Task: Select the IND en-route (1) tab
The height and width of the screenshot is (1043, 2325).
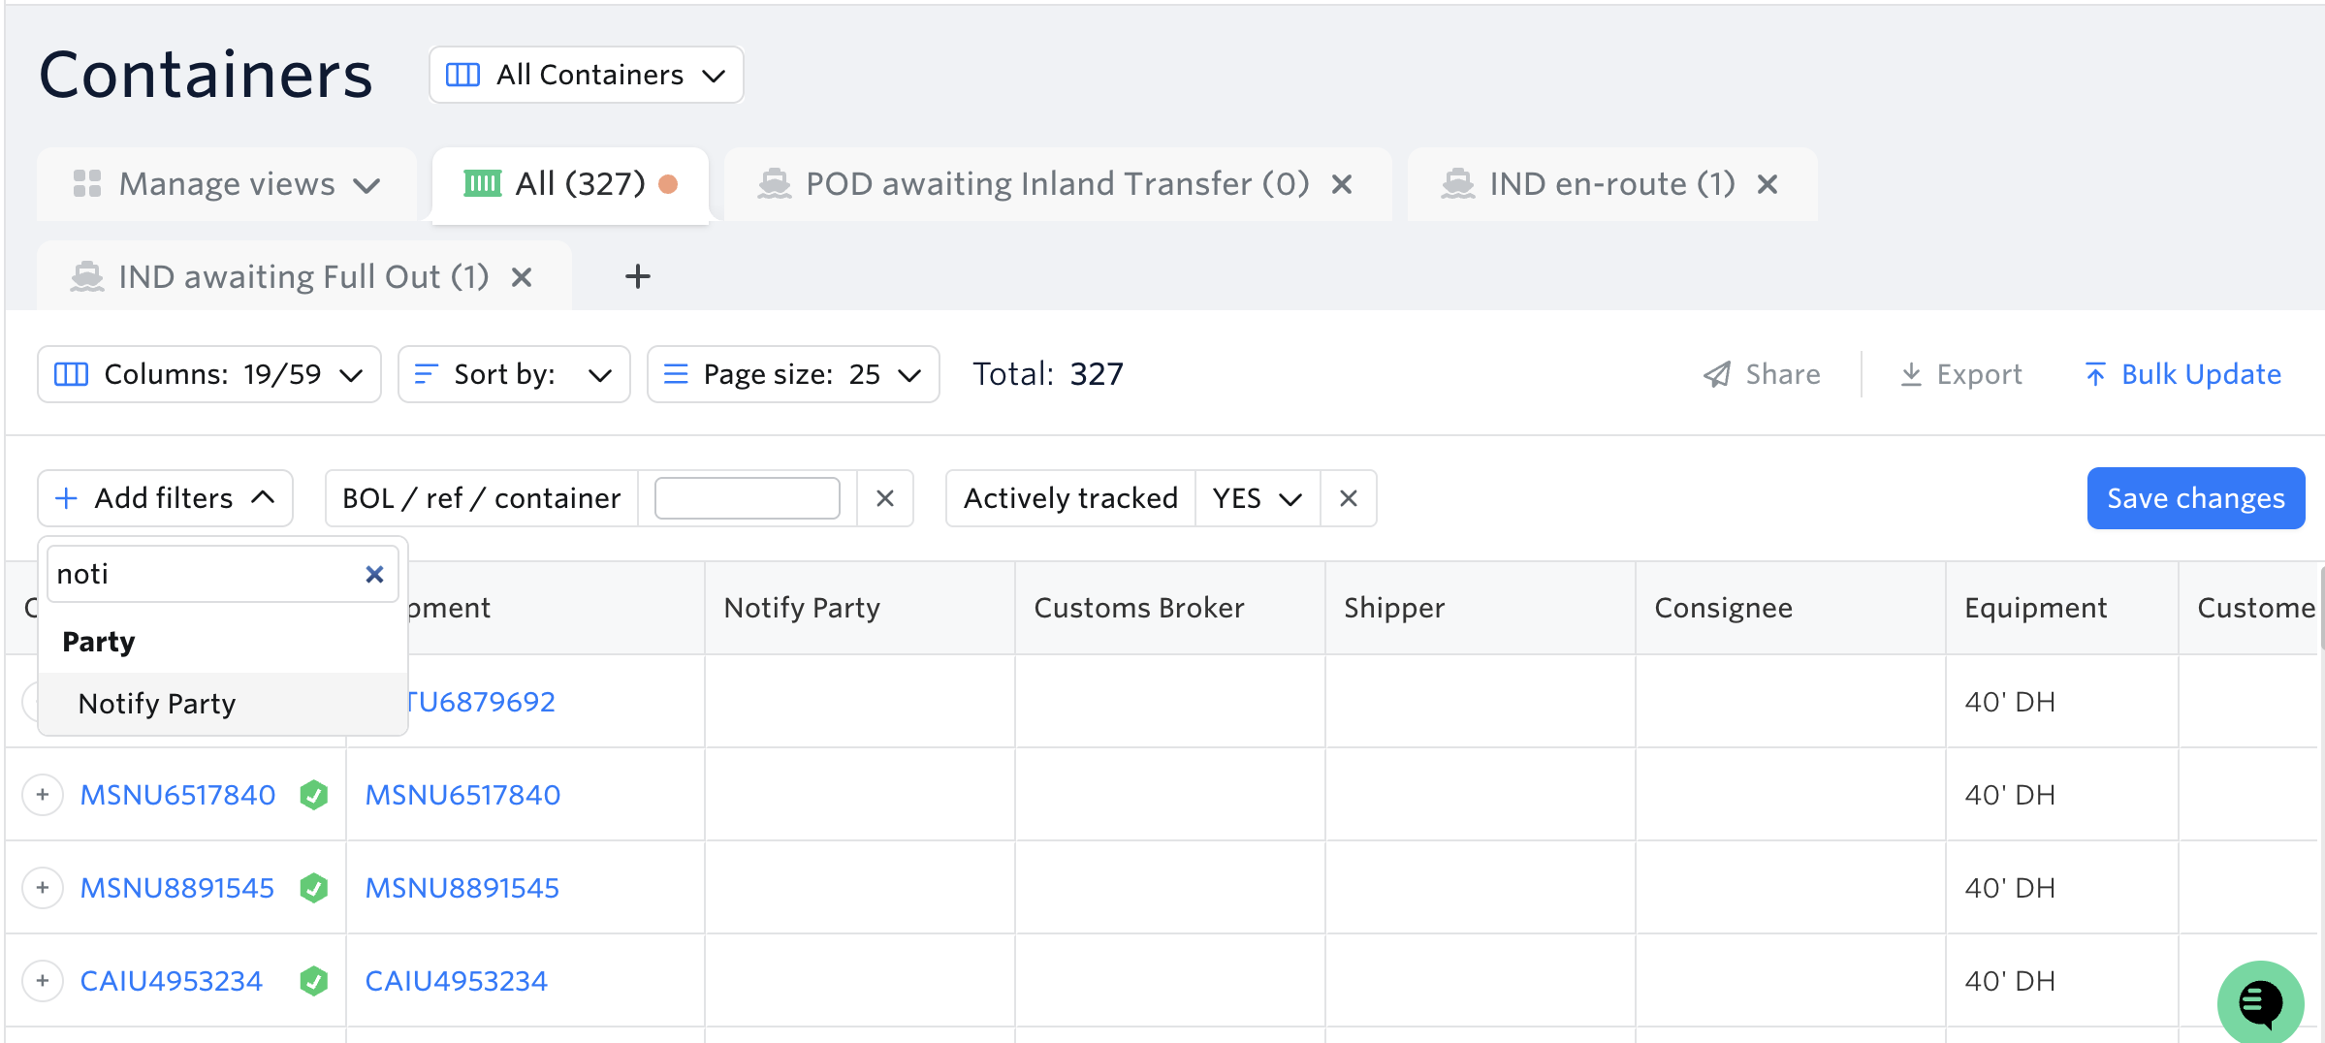Action: 1612,184
